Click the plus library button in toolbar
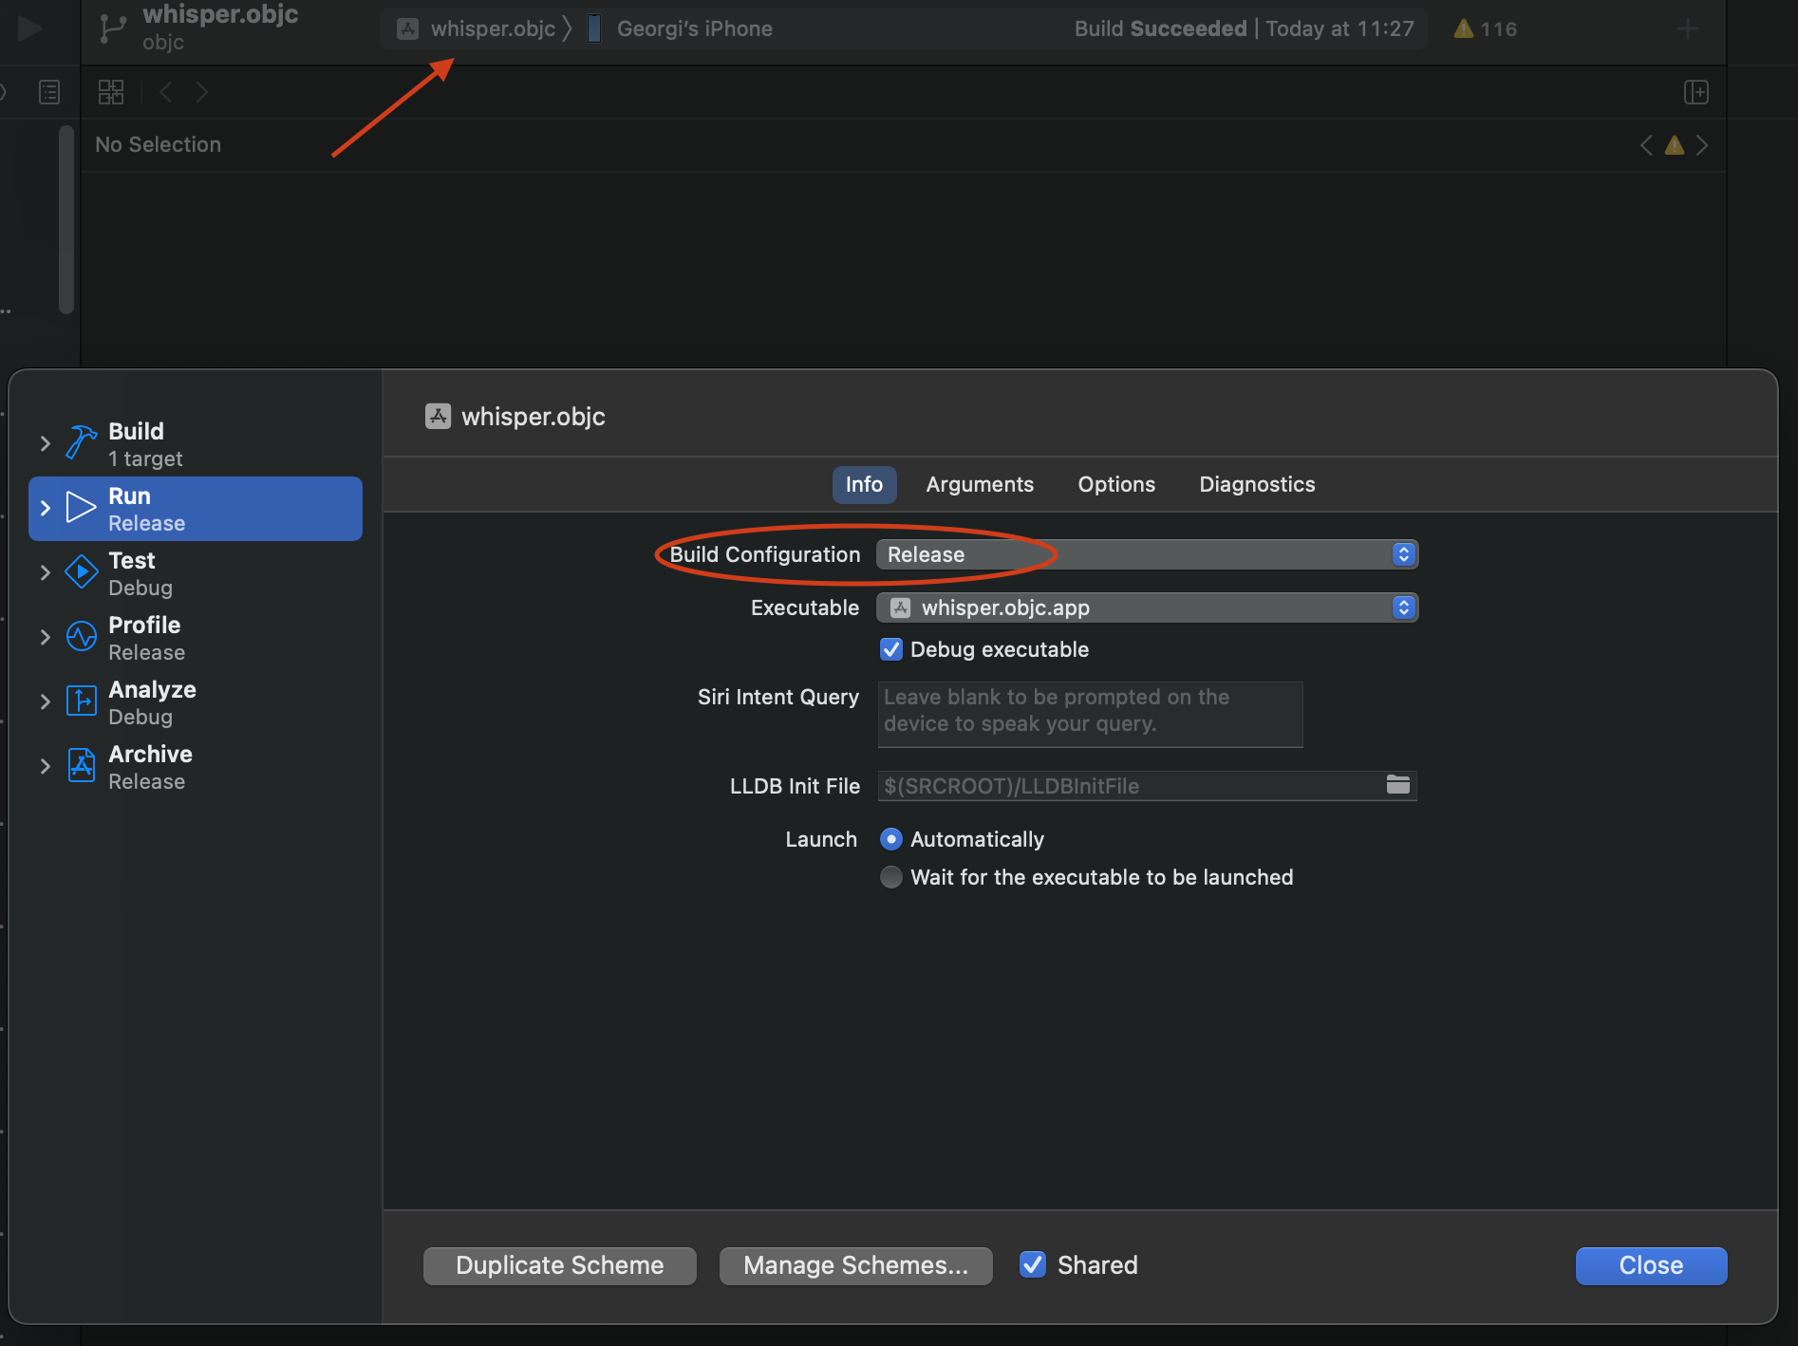Viewport: 1798px width, 1346px height. point(1687,28)
